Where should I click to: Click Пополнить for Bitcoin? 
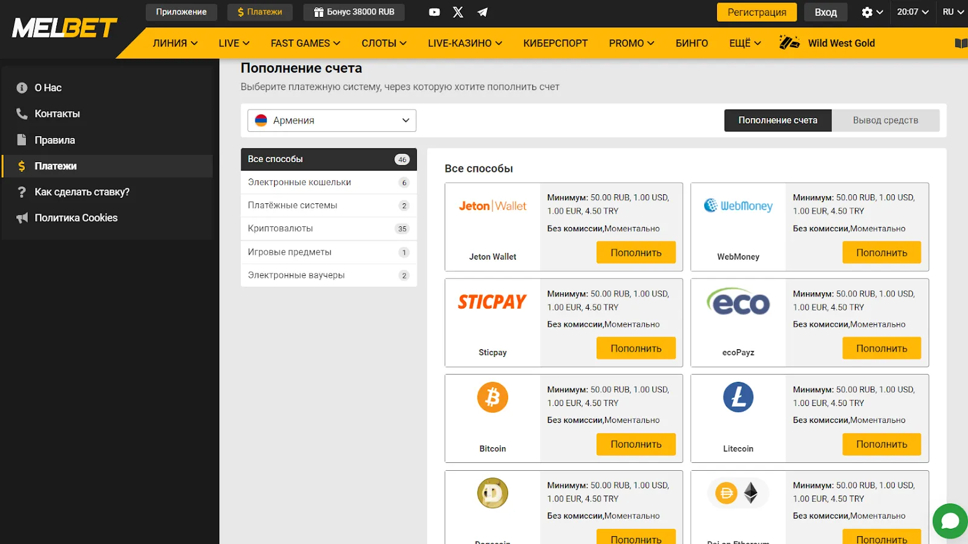coord(636,444)
